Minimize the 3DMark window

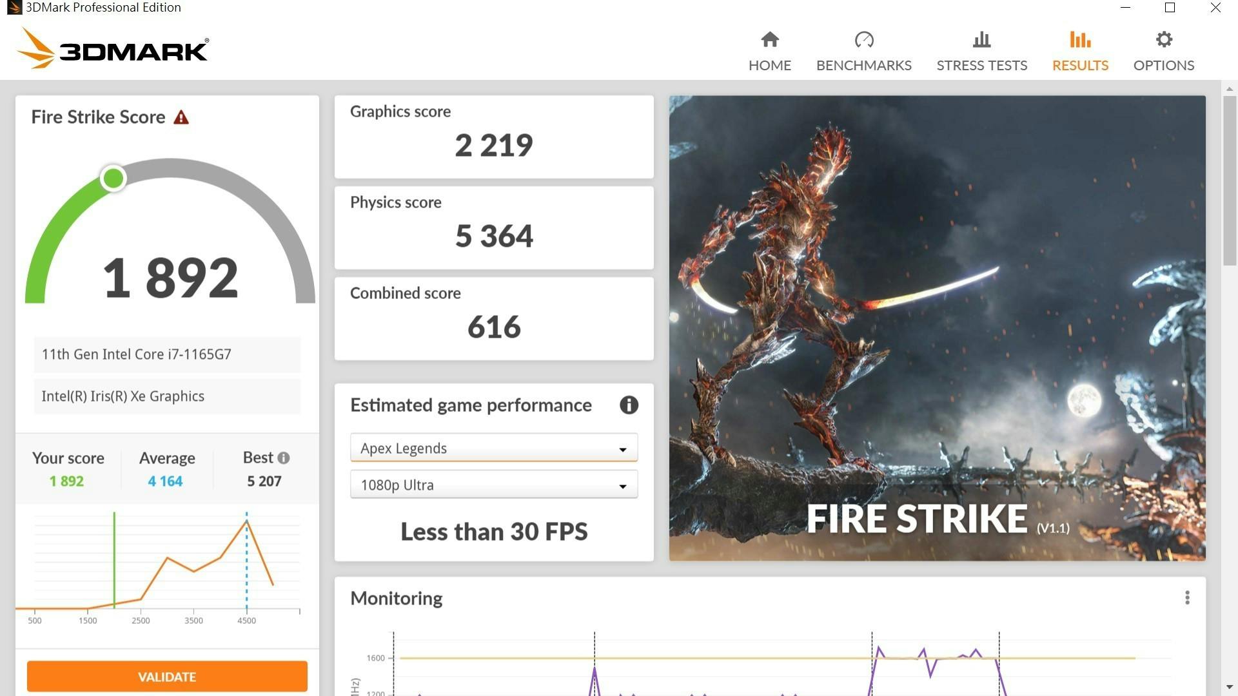pyautogui.click(x=1125, y=8)
